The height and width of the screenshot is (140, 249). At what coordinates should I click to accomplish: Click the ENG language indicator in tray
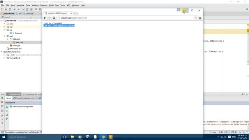[234, 137]
